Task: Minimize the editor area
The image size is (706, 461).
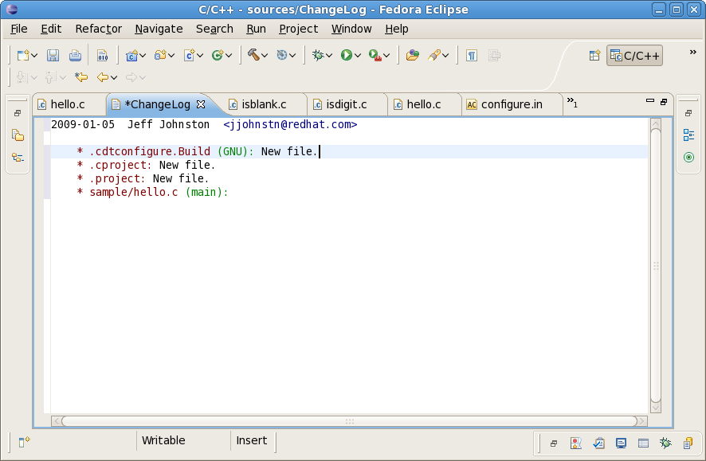Action: click(649, 101)
